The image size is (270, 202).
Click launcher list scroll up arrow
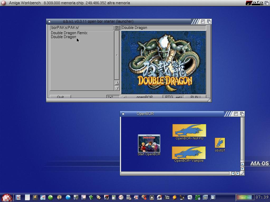[x=117, y=83]
